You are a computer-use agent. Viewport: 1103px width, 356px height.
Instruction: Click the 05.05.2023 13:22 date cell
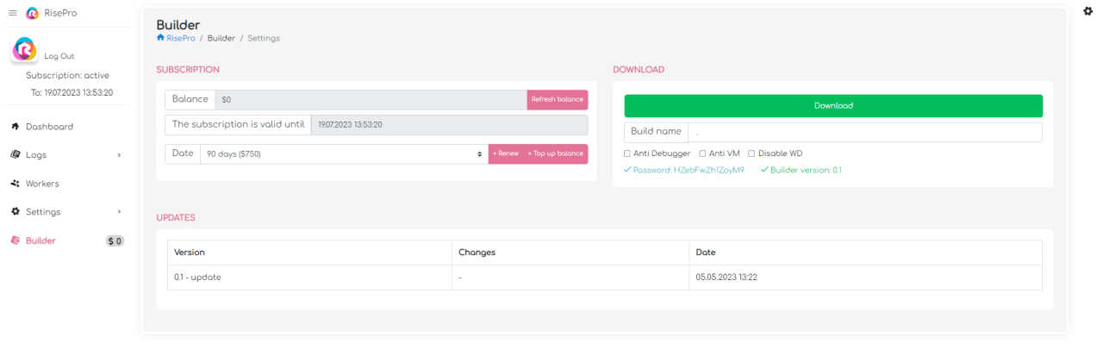pyautogui.click(x=866, y=278)
